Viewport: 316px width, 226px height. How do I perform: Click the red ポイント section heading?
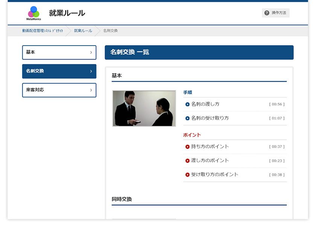(192, 135)
